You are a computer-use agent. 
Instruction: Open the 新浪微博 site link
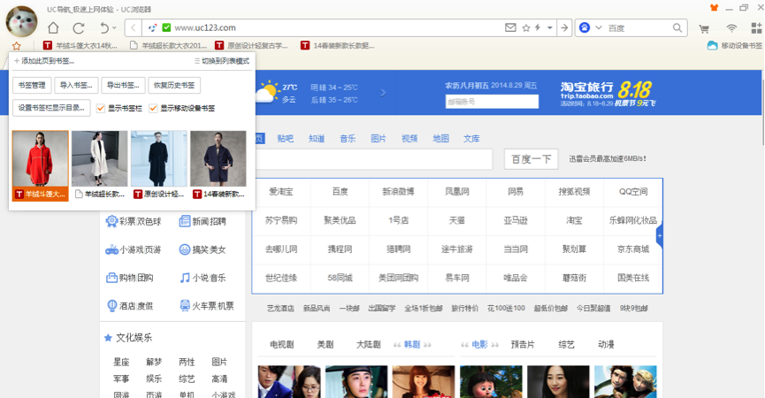pos(398,192)
